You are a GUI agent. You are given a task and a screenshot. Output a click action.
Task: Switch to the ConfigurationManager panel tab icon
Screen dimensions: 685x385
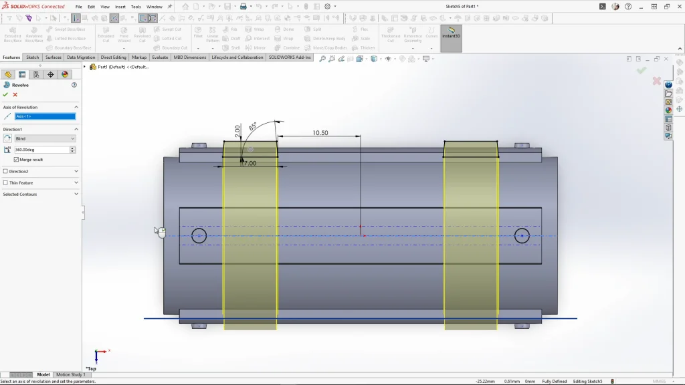[x=36, y=75]
